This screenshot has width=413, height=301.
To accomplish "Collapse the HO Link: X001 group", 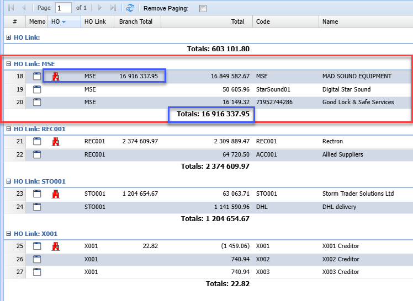I will point(8,234).
